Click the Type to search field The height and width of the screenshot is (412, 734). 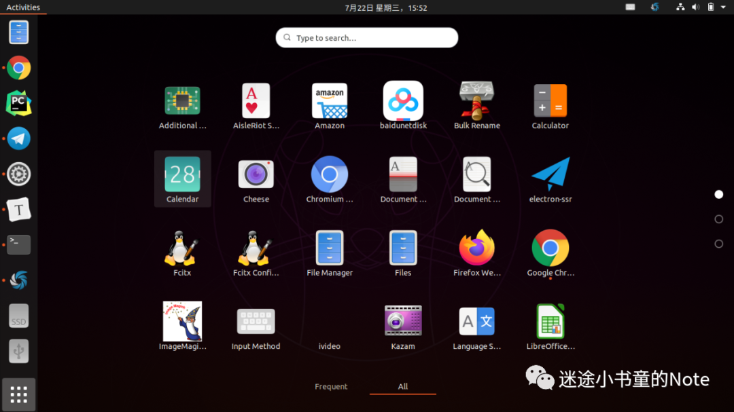click(366, 37)
